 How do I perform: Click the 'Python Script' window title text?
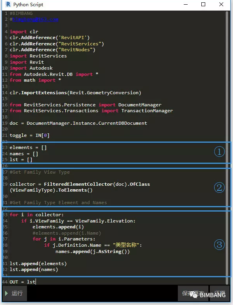click(x=28, y=4)
